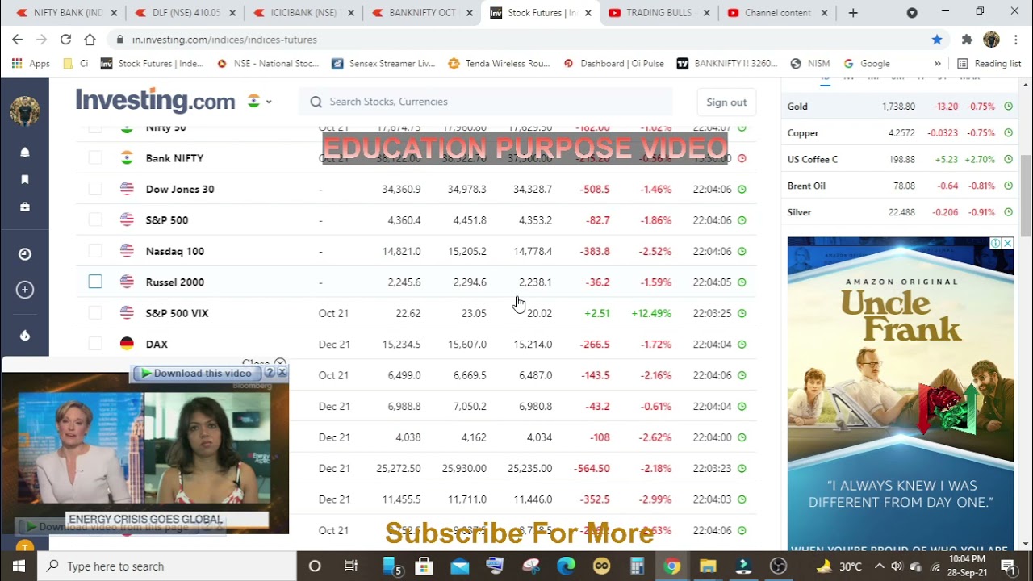Open the alerts bell in the sidebar
Image resolution: width=1033 pixels, height=581 pixels.
tap(25, 152)
